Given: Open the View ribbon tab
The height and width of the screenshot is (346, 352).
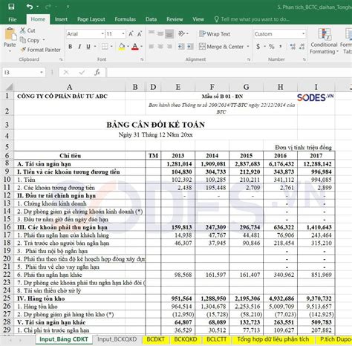Looking at the screenshot, I should (198, 19).
